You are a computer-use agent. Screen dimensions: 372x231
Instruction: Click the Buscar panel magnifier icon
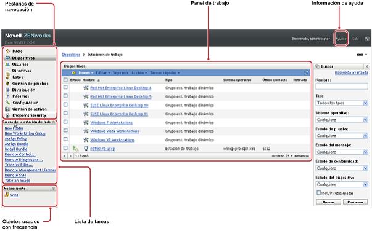click(x=318, y=66)
